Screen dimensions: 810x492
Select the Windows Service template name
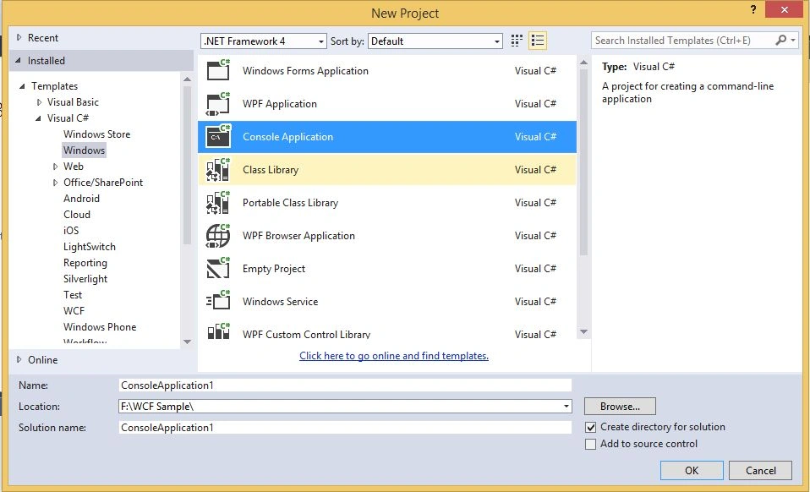[x=281, y=302]
